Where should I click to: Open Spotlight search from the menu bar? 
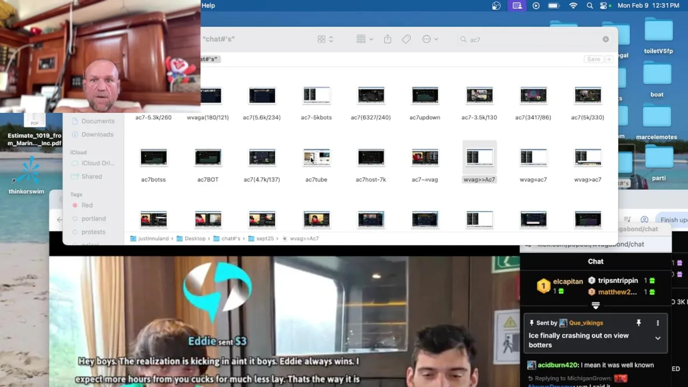click(590, 5)
